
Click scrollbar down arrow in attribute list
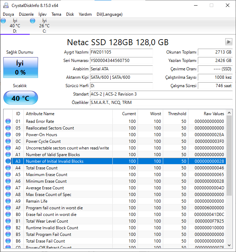pyautogui.click(x=229, y=245)
